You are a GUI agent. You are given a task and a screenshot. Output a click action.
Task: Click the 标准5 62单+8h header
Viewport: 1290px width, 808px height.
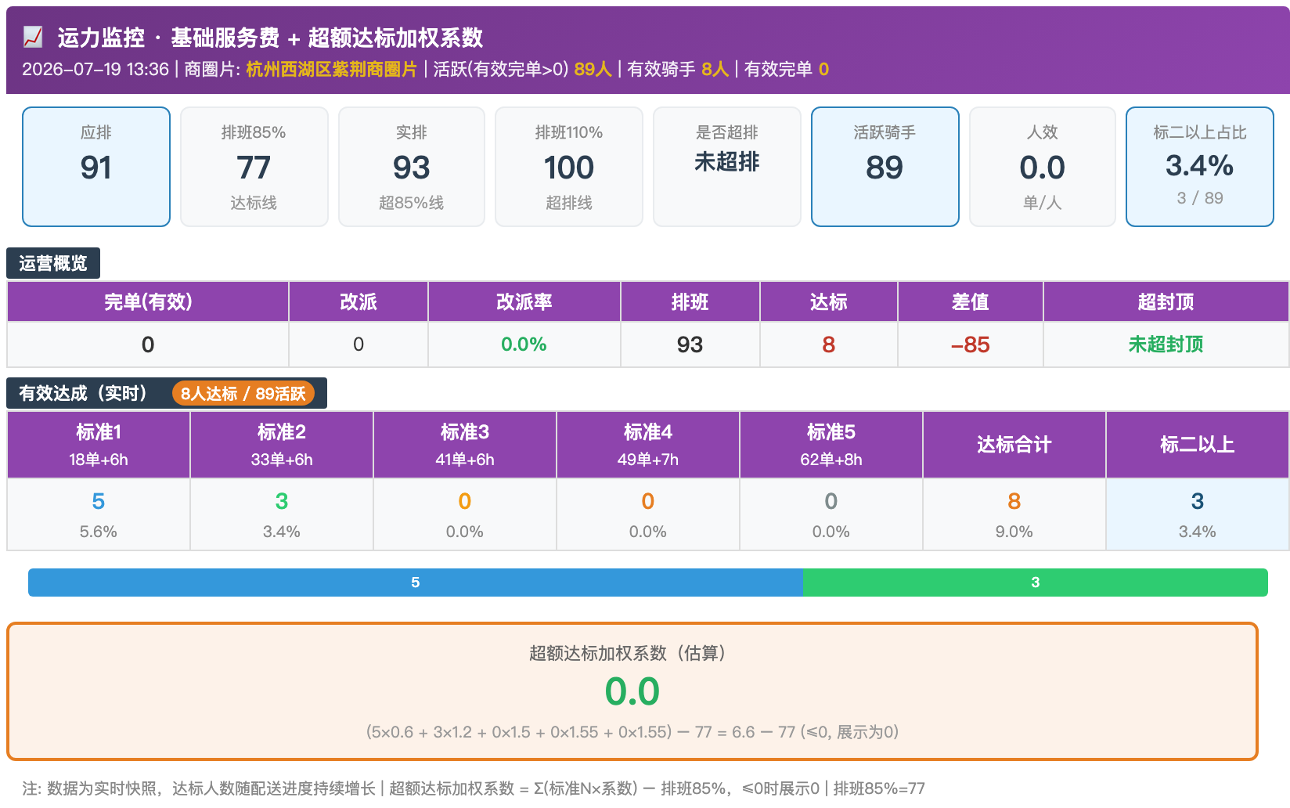tap(831, 445)
